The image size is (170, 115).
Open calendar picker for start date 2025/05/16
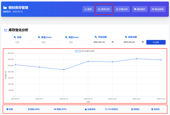coord(112,42)
